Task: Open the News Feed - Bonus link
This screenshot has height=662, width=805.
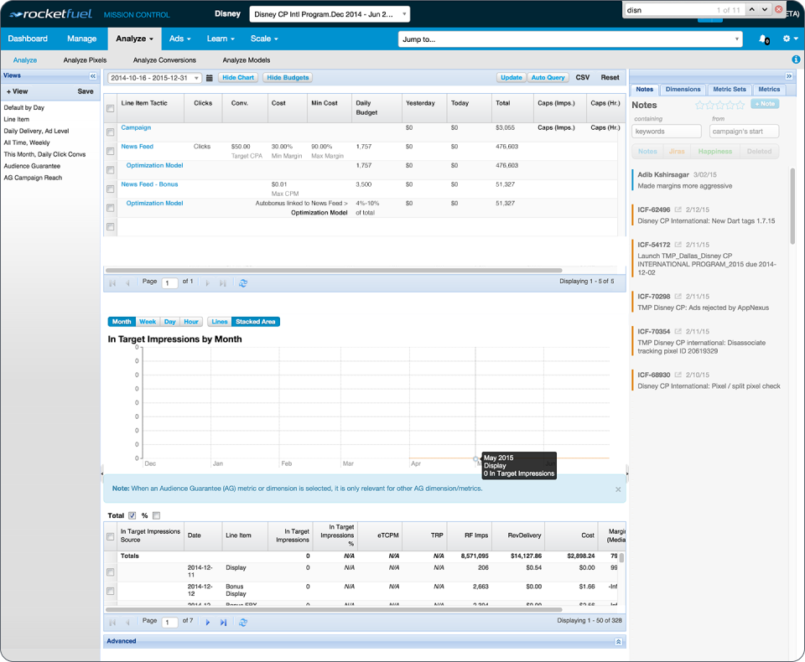Action: coord(149,184)
